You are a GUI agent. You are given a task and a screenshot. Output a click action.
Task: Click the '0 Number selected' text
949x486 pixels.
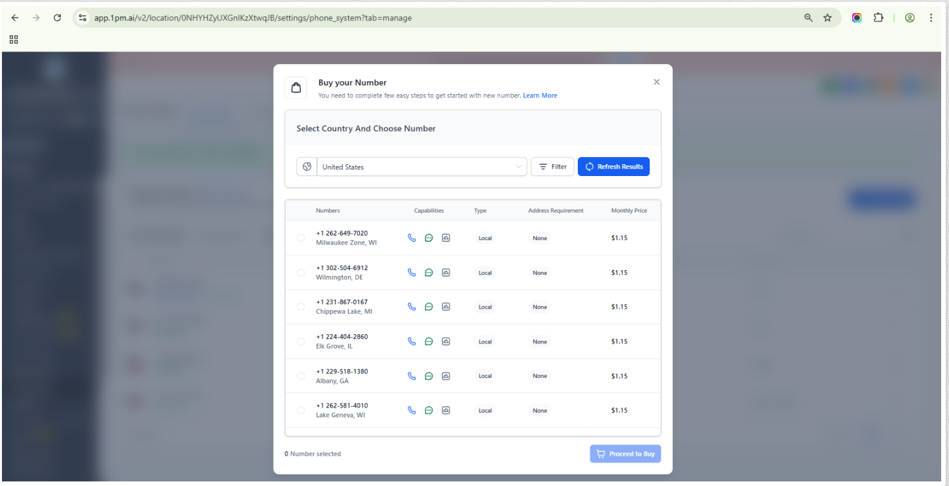[x=313, y=454]
